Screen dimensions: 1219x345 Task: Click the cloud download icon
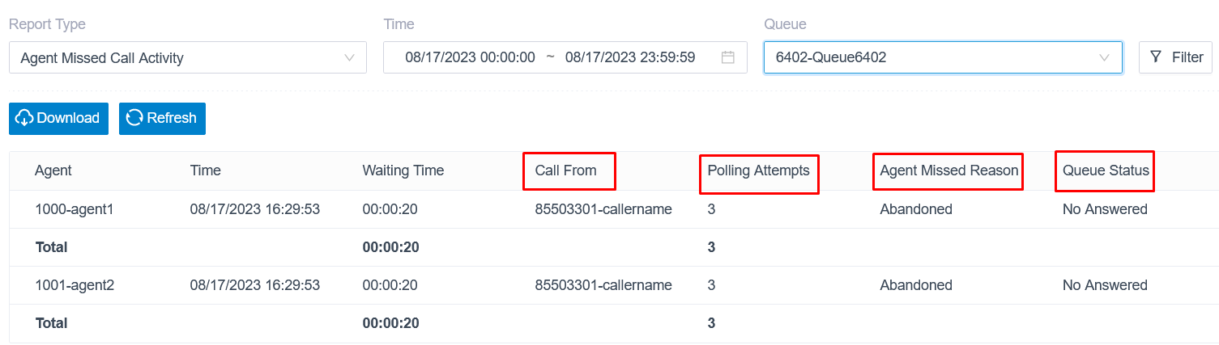pyautogui.click(x=25, y=118)
